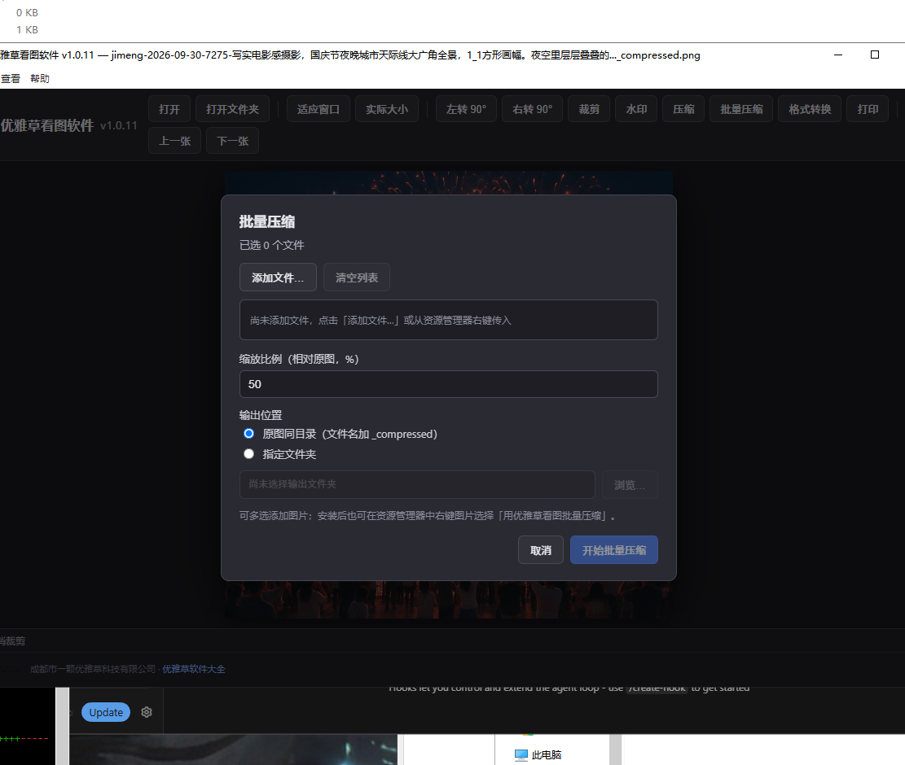Click the 格式转换 toolbar button
The height and width of the screenshot is (765, 905).
(x=810, y=109)
